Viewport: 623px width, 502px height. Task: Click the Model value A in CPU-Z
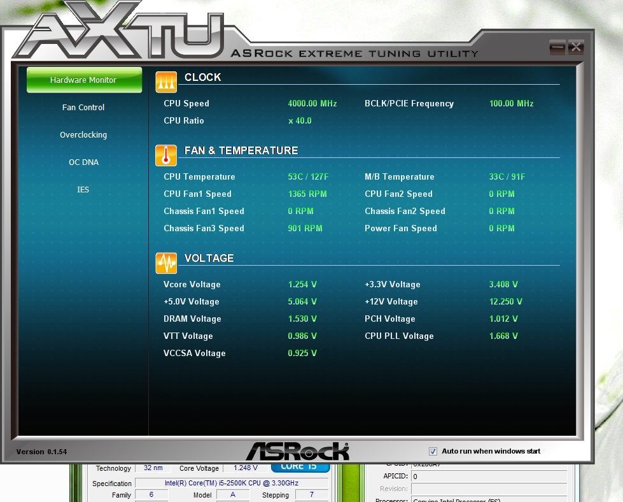click(x=233, y=494)
